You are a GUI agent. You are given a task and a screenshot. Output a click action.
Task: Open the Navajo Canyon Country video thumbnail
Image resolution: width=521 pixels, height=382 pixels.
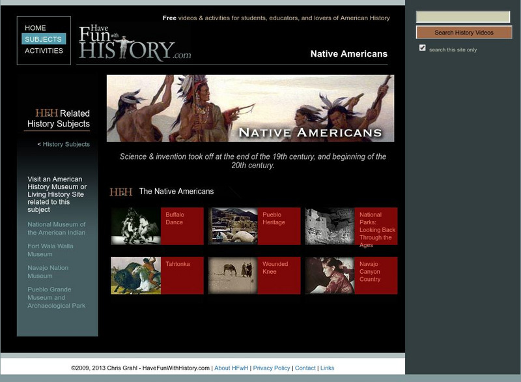330,275
